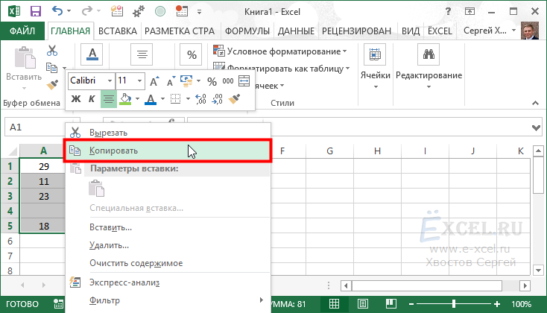Click the Help question mark icon
Screen dimensions: 547x313
tap(449, 11)
